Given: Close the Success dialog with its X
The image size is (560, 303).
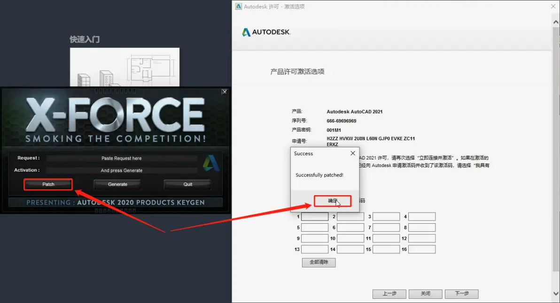Looking at the screenshot, I should (x=353, y=153).
